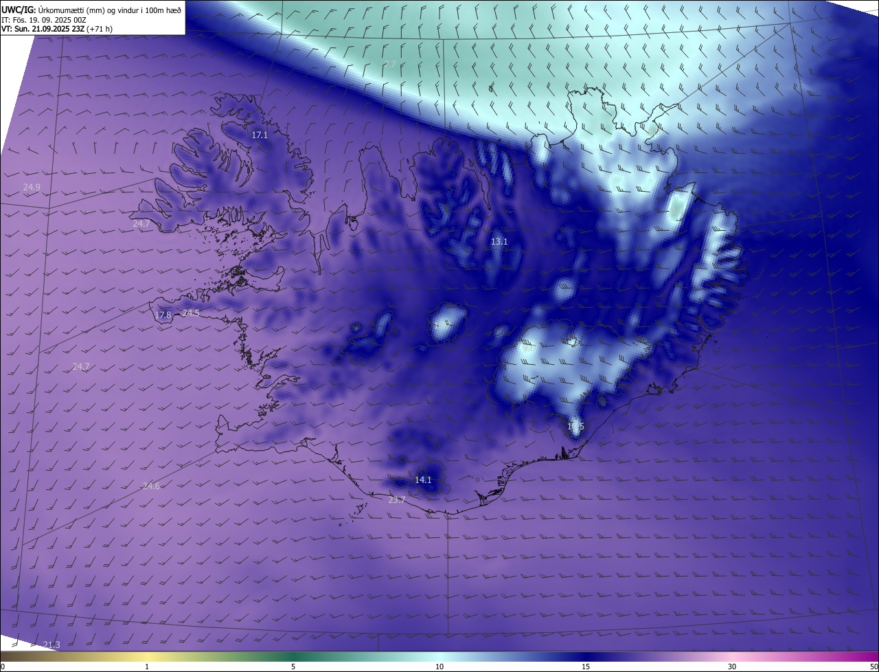Click the 17.1 value label
The width and height of the screenshot is (879, 672).
click(260, 135)
